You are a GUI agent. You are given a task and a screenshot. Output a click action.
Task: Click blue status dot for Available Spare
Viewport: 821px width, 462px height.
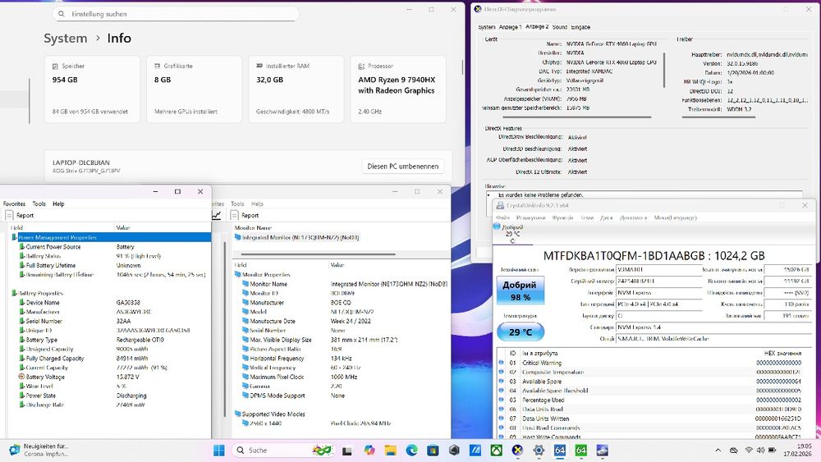[x=501, y=382]
